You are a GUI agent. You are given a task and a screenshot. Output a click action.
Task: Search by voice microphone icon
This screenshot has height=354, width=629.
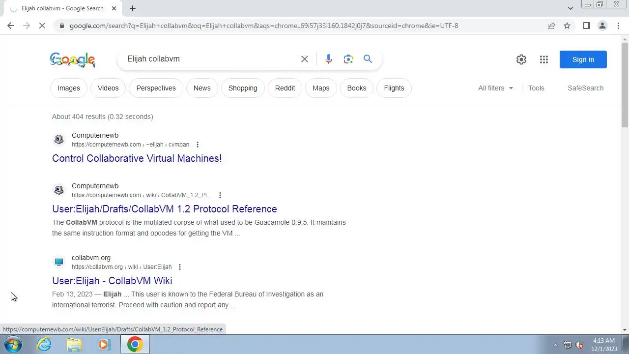coord(329,59)
